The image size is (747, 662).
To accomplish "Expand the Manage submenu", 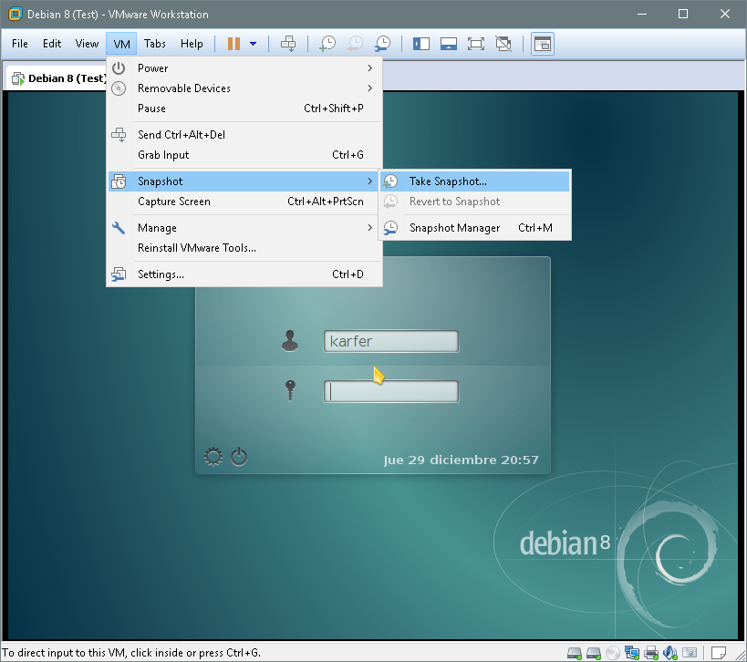I will coord(244,228).
